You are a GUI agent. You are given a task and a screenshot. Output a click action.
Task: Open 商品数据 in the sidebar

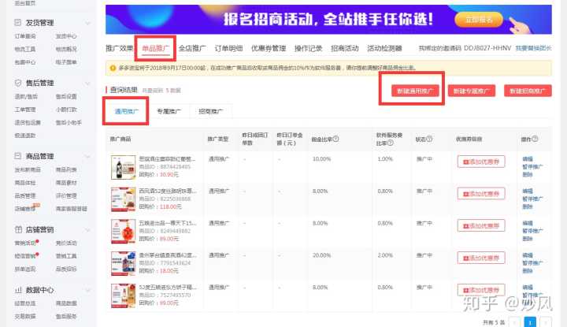pyautogui.click(x=66, y=303)
